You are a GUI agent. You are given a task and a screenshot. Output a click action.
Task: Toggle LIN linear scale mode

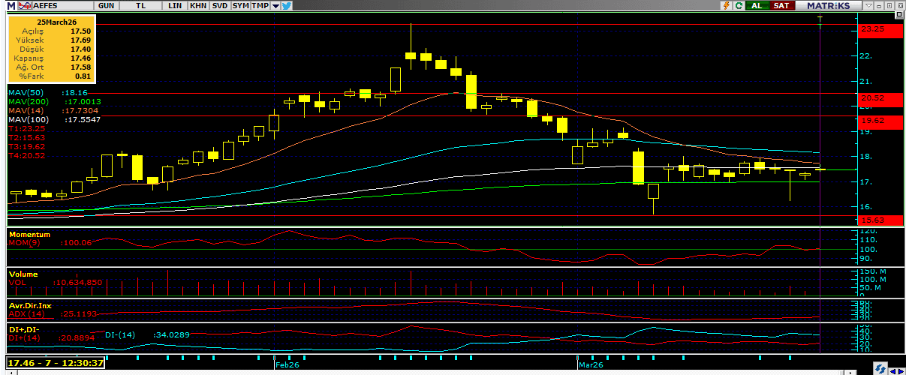(175, 5)
